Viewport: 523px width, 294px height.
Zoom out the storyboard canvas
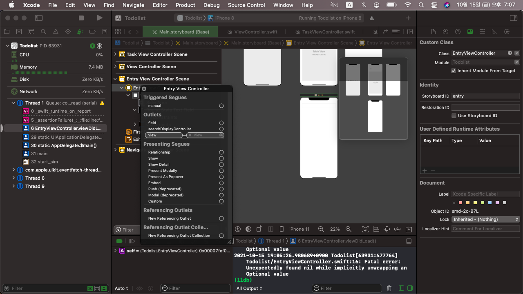[x=321, y=229]
